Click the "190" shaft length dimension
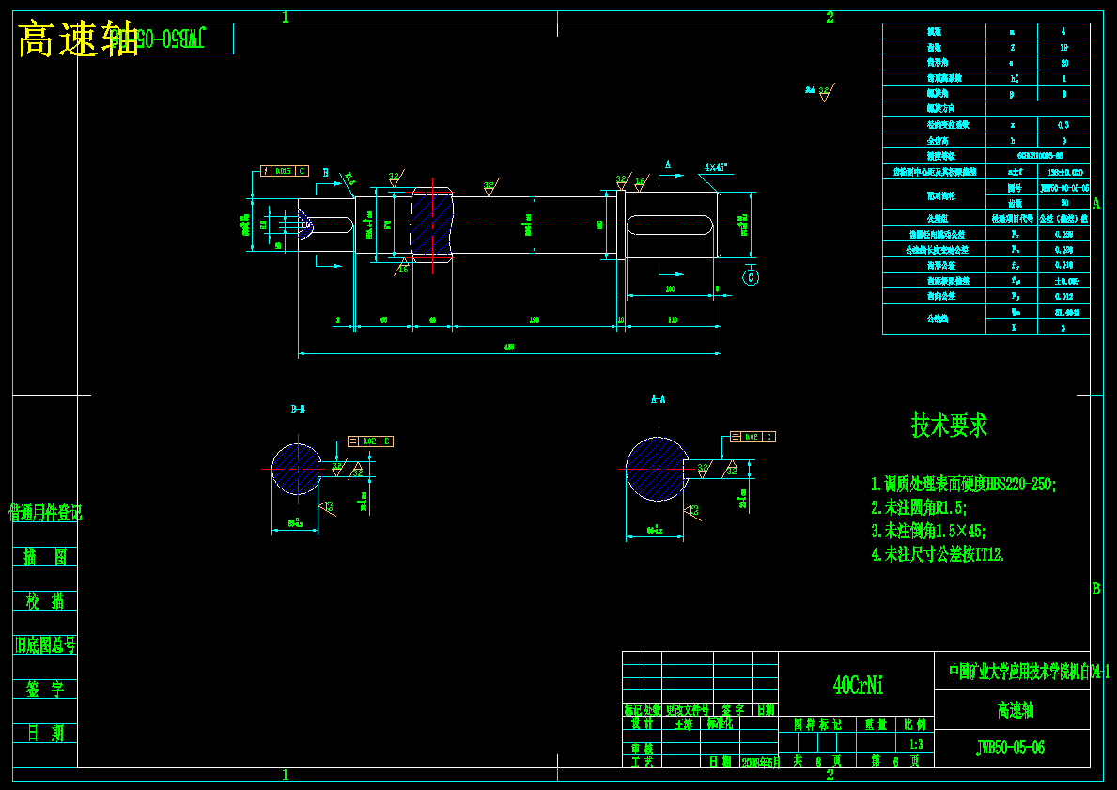Screen dimensions: 1117x790 pos(535,319)
